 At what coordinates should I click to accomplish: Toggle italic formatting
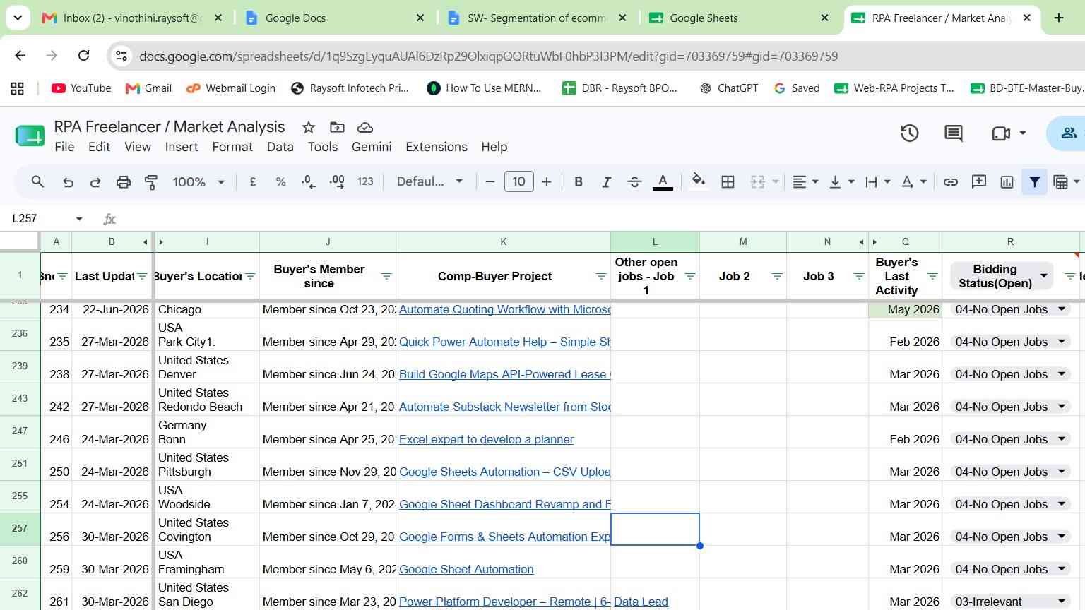pos(606,181)
